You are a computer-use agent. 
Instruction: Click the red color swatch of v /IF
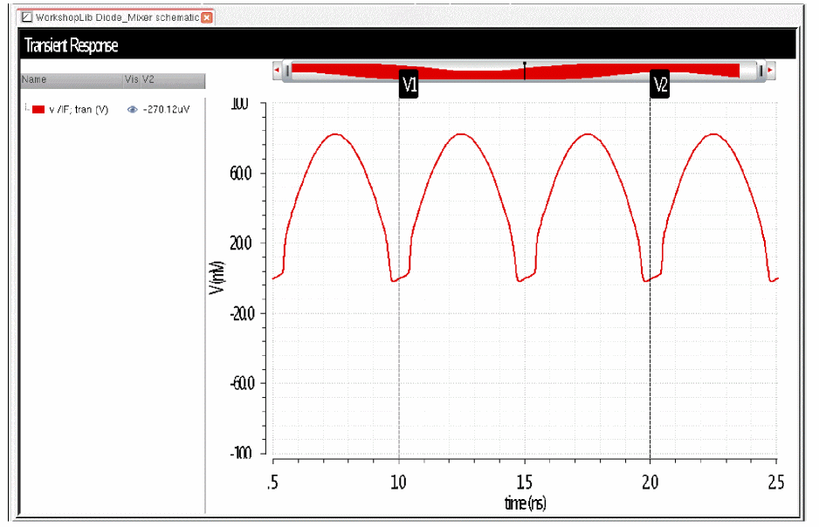38,110
